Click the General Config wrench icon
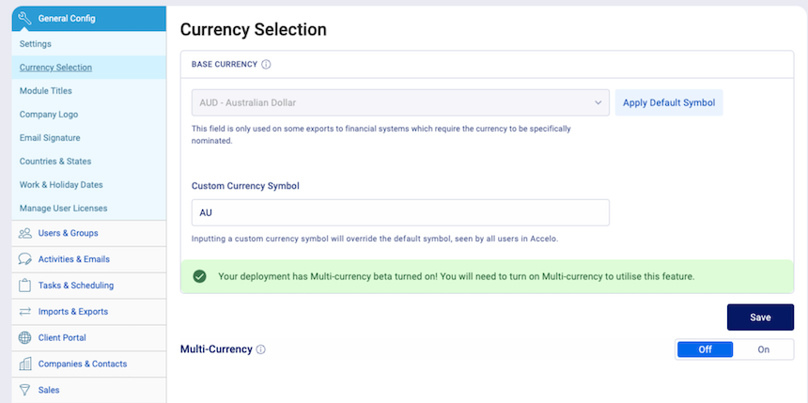Screen dimensions: 808x403 pos(24,19)
